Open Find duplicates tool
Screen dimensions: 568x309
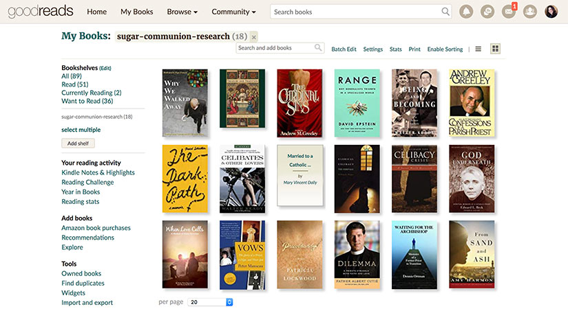pos(83,283)
